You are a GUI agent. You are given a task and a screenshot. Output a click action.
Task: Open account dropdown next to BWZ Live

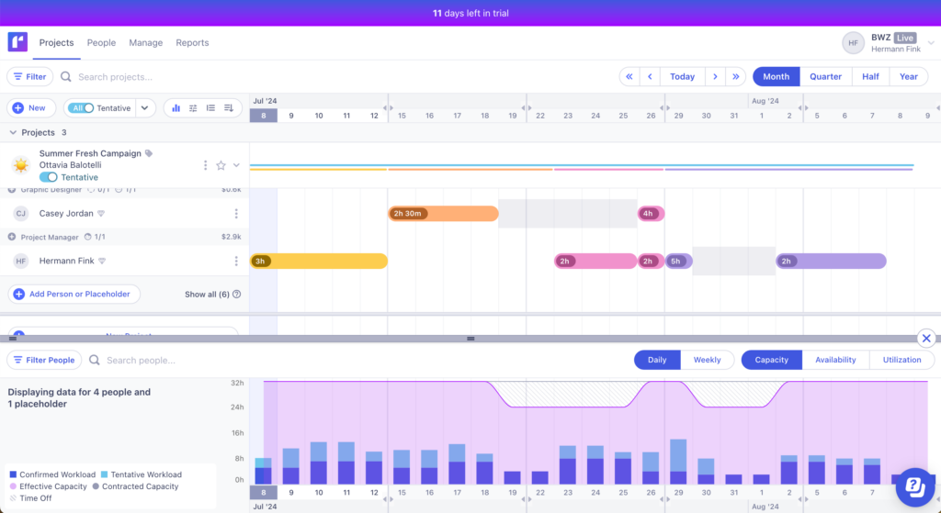pyautogui.click(x=931, y=43)
